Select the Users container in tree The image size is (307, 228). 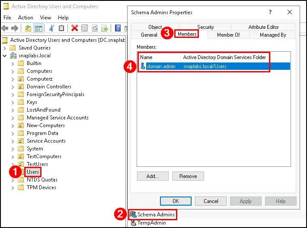click(x=33, y=172)
